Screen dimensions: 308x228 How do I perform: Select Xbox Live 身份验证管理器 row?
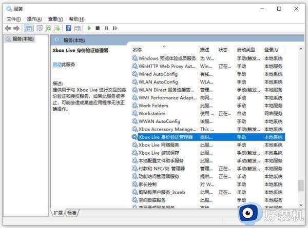pyautogui.click(x=208, y=137)
